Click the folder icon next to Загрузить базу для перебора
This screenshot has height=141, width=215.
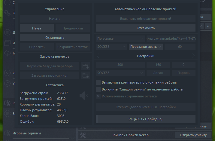(x=85, y=66)
